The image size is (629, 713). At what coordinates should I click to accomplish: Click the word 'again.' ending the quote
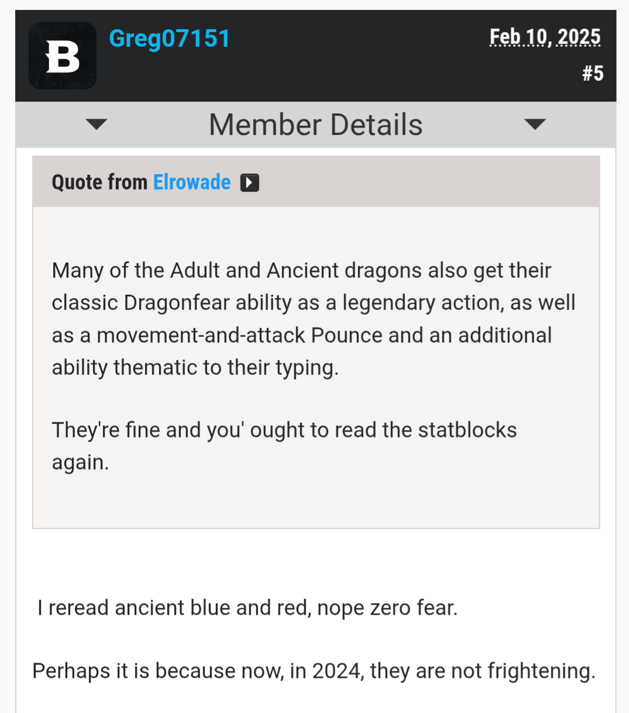pos(80,463)
